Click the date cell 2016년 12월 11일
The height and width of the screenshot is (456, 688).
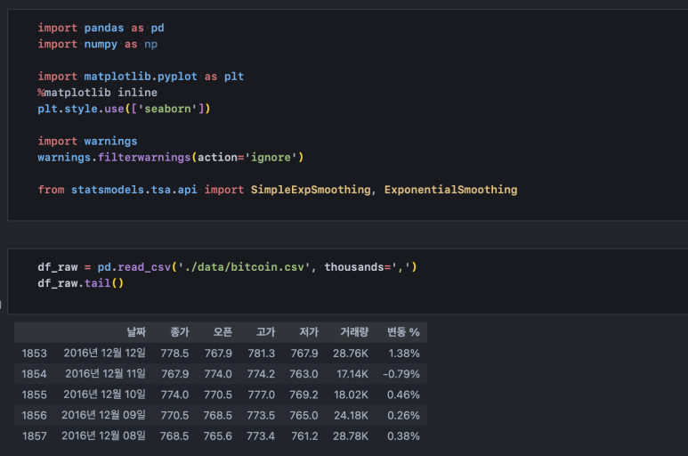click(105, 373)
